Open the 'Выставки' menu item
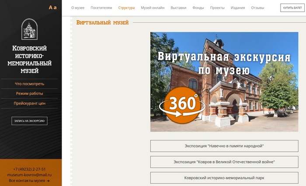 pos(178,8)
